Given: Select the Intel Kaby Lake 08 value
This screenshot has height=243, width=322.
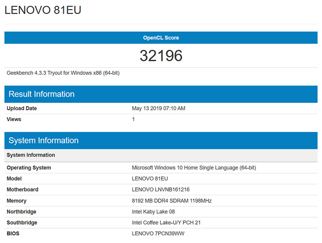Looking at the screenshot, I should (153, 212).
